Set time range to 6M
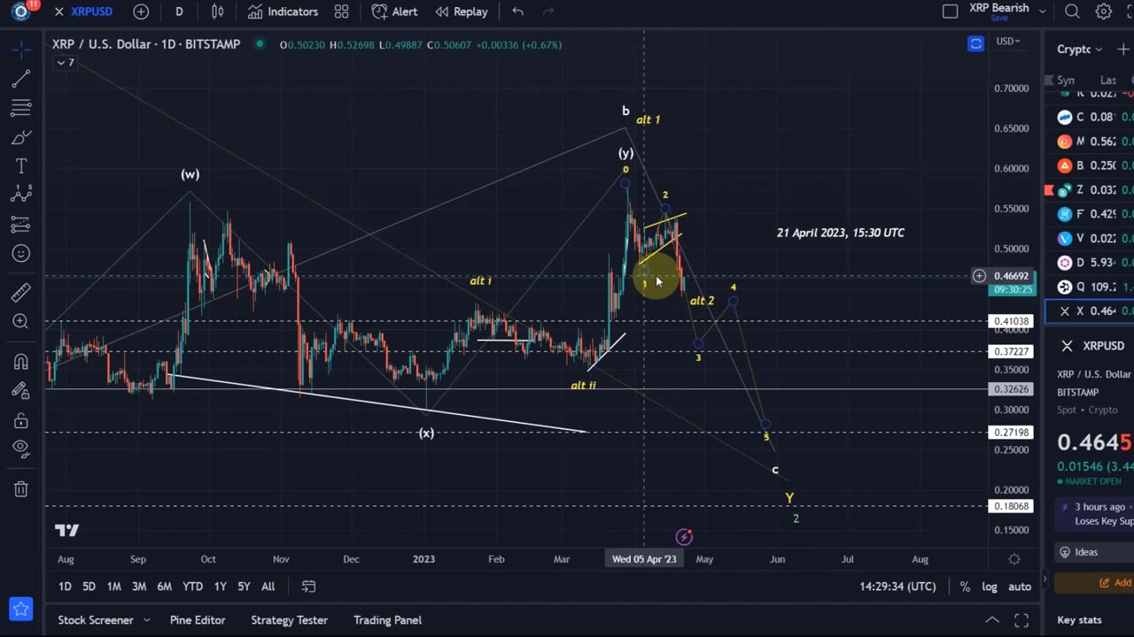 click(164, 587)
